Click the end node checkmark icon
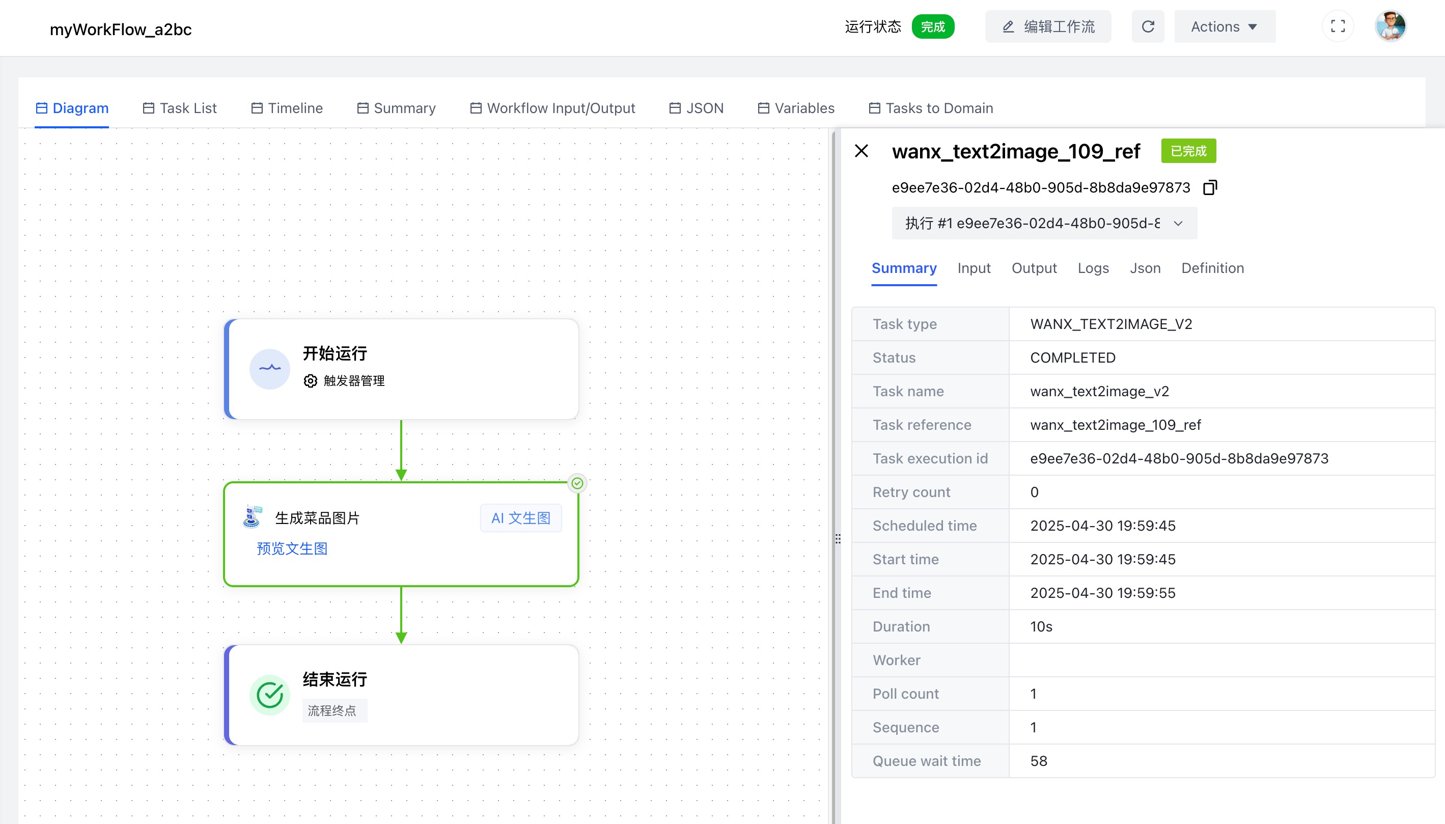The image size is (1445, 824). (270, 695)
